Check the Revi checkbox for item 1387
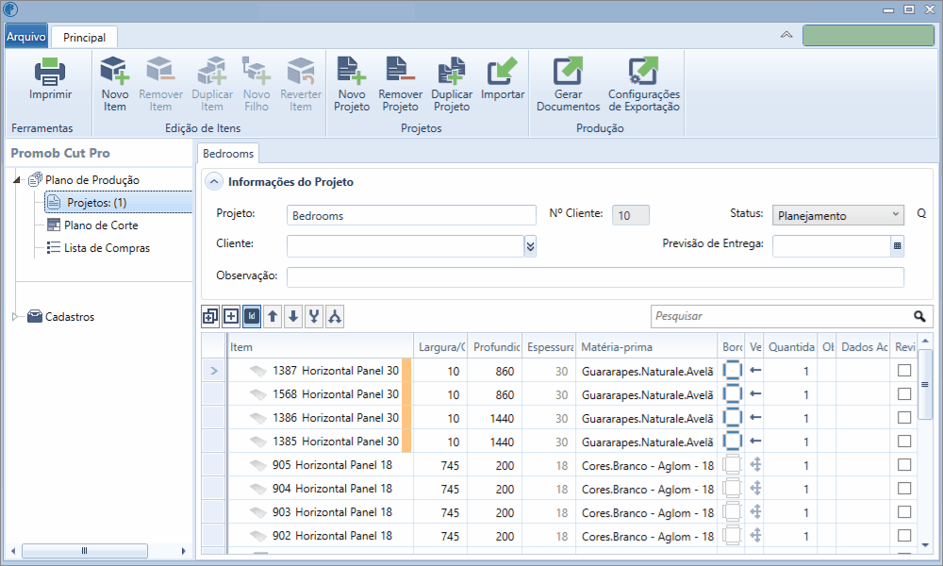This screenshot has height=566, width=943. pyautogui.click(x=904, y=371)
